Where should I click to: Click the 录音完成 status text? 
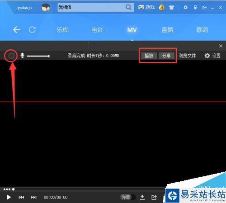point(93,56)
